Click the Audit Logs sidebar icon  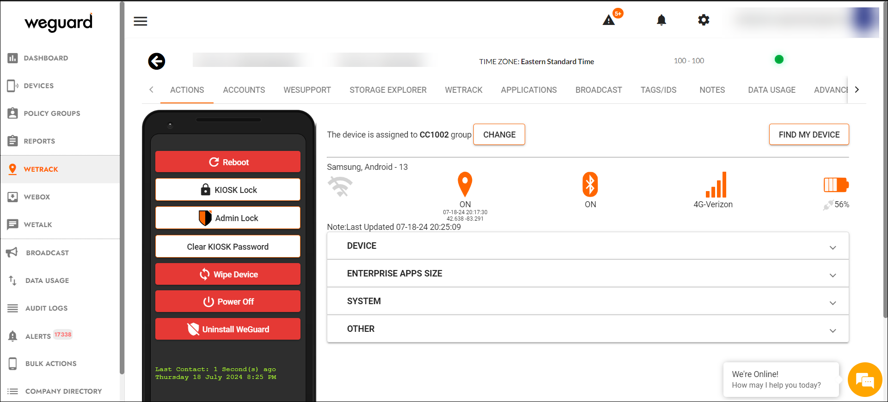(12, 308)
